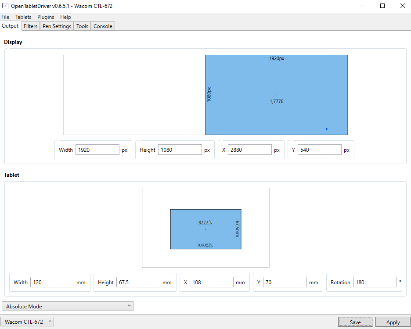Viewport: 411px width, 329px height.
Task: Open the Help menu
Action: 65,17
